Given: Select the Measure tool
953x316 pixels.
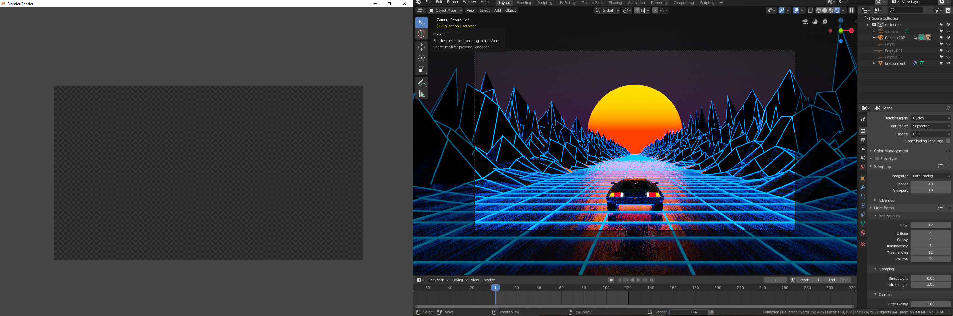Looking at the screenshot, I should tap(421, 93).
